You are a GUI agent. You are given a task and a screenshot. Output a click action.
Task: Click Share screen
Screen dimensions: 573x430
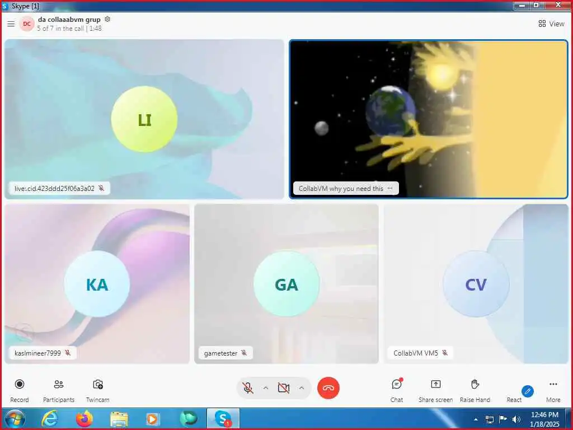[435, 390]
